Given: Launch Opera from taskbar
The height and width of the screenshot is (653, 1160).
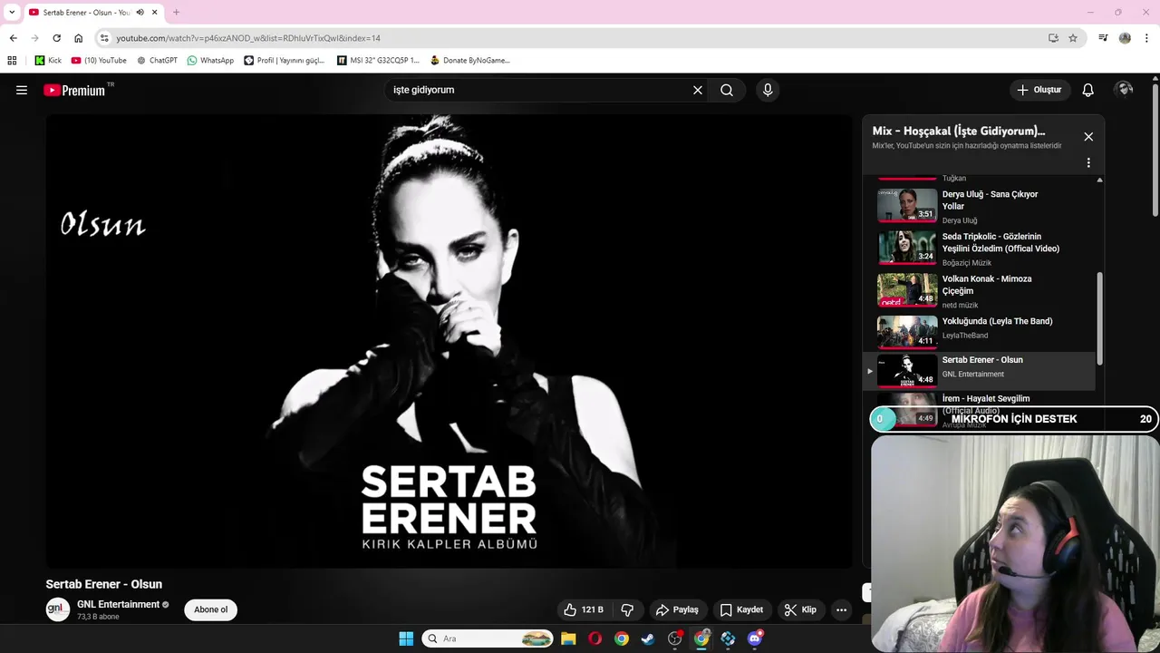Looking at the screenshot, I should pyautogui.click(x=594, y=638).
